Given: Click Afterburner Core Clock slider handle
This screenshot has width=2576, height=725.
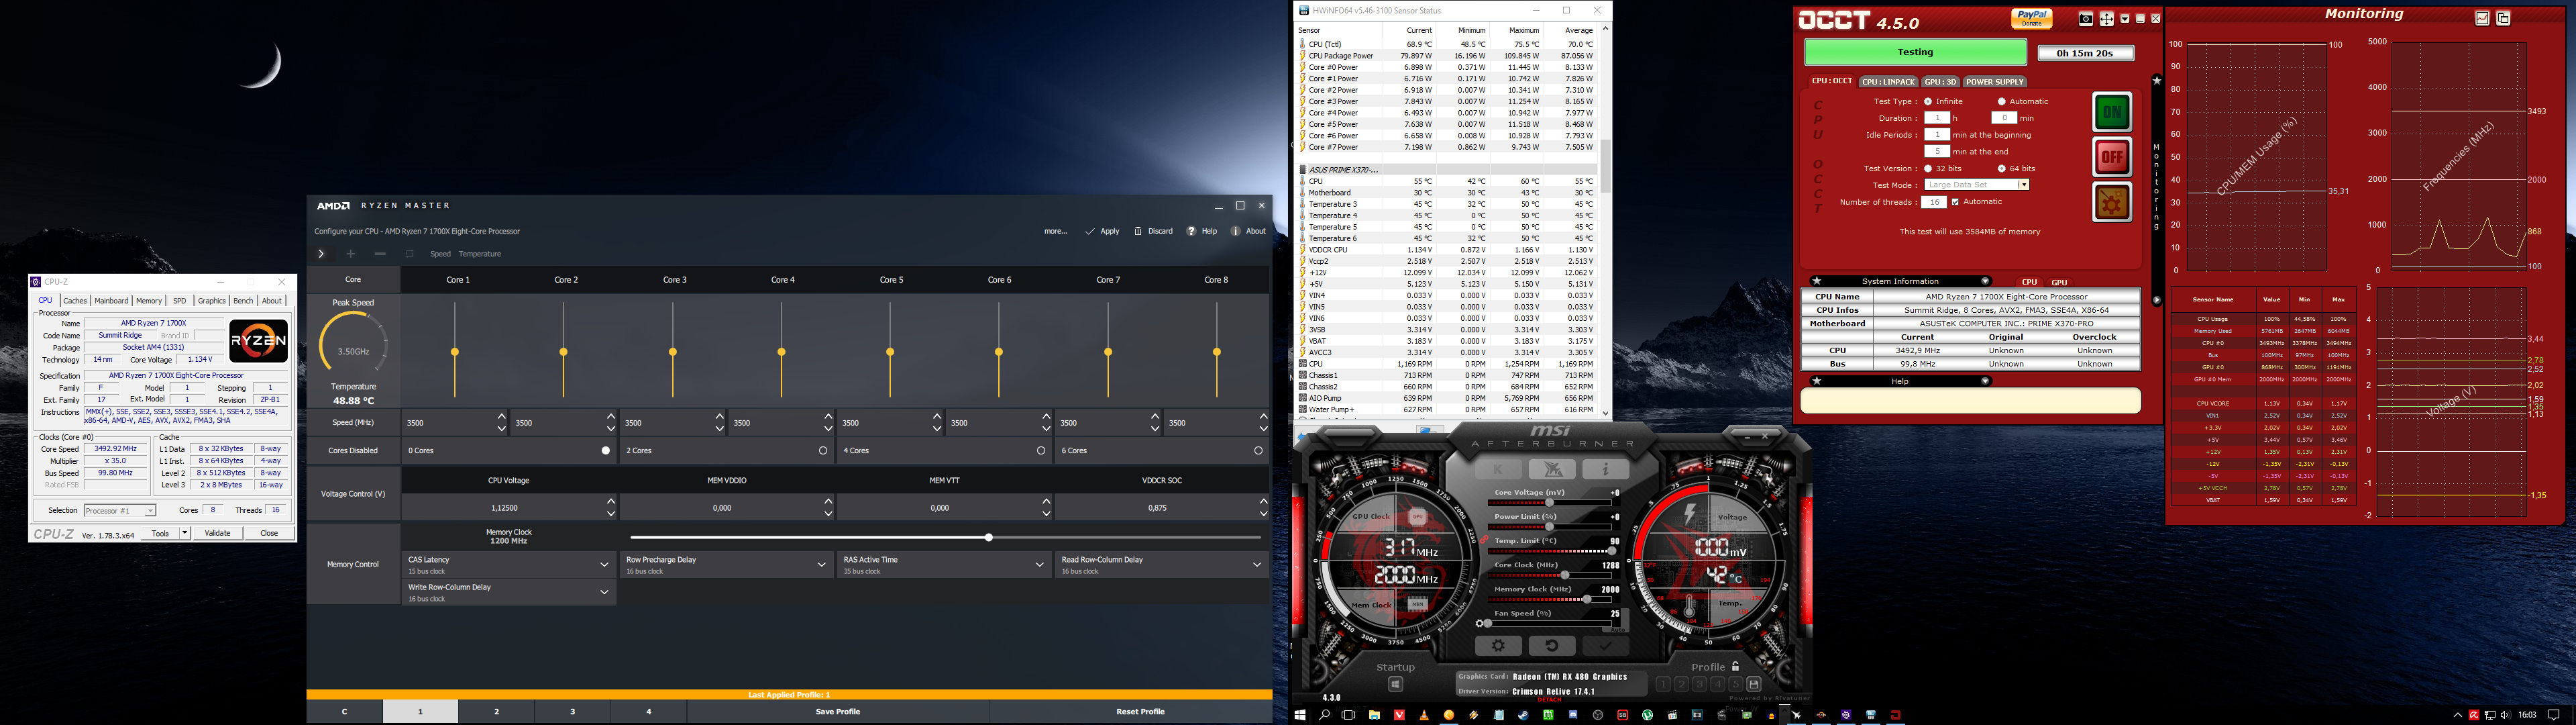Looking at the screenshot, I should [x=1564, y=575].
